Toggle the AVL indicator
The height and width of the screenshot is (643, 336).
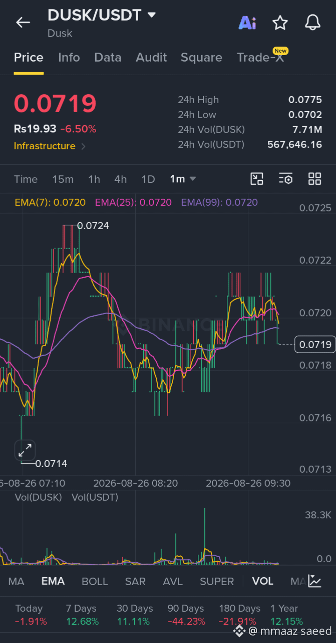tap(173, 581)
